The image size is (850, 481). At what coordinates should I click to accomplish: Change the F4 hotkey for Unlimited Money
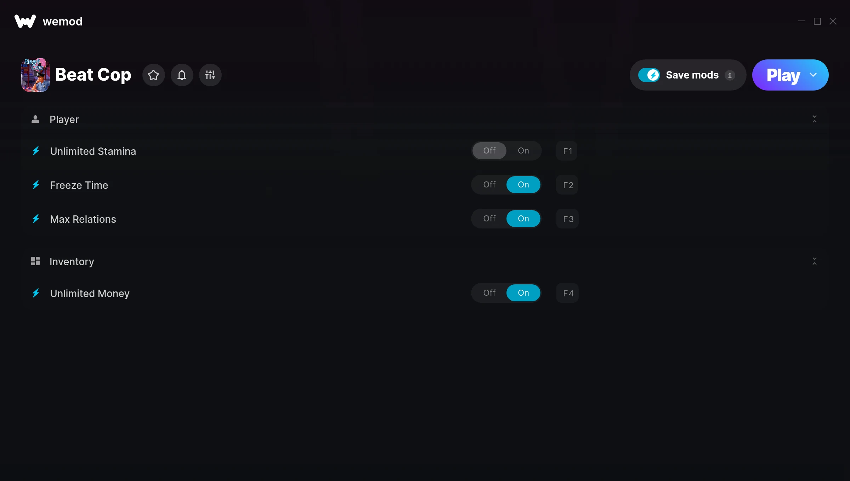click(x=567, y=293)
